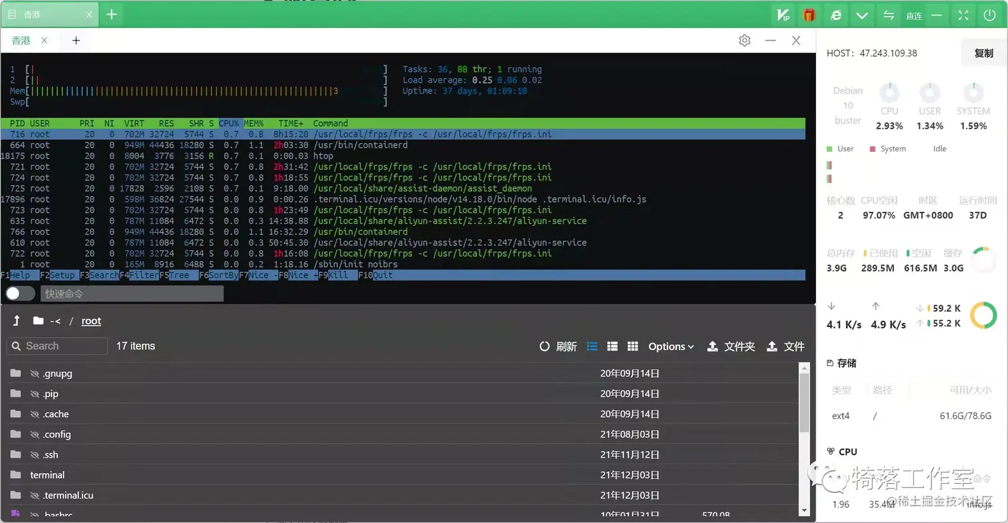Focus the file Search field
Viewport: 1008px width, 523px height.
pyautogui.click(x=57, y=346)
